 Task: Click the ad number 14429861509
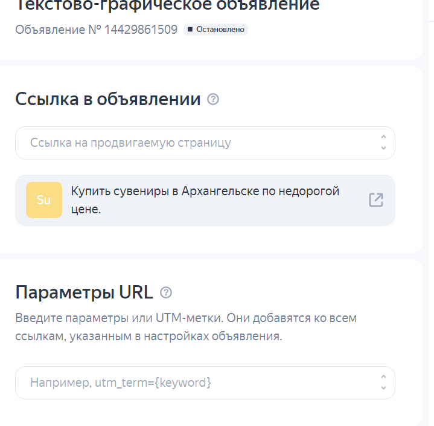pyautogui.click(x=141, y=29)
